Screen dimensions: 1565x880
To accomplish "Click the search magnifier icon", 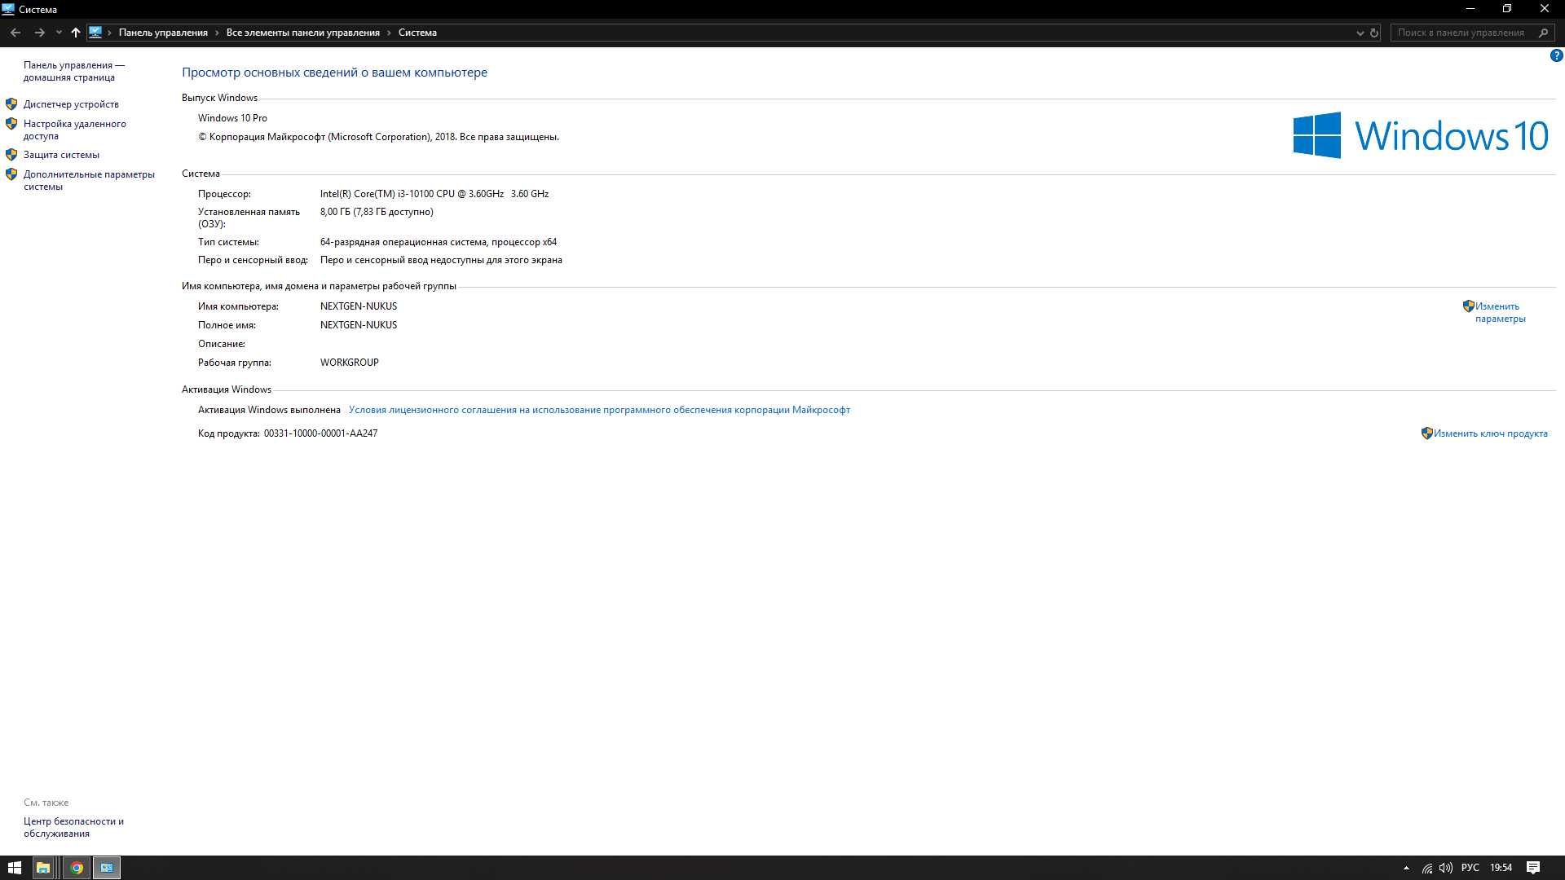I will coord(1543,33).
